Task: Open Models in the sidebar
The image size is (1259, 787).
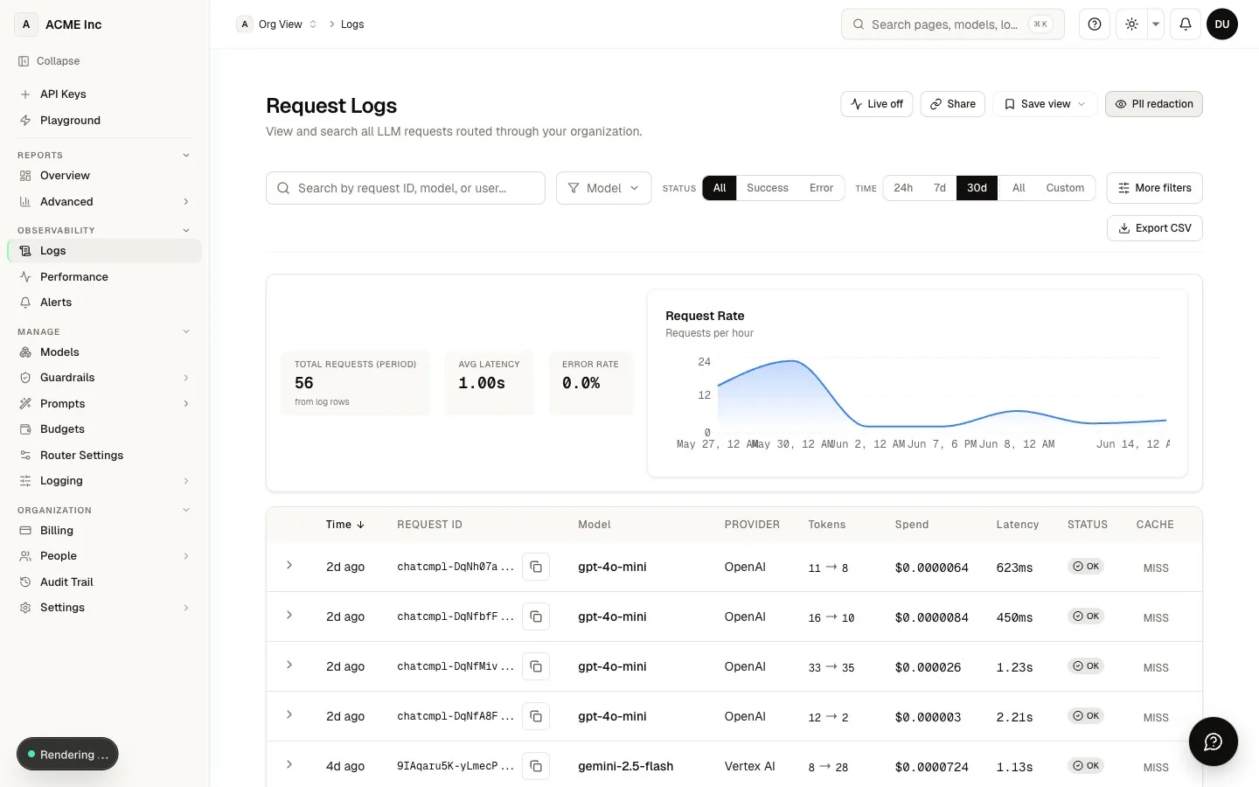Action: [105, 352]
